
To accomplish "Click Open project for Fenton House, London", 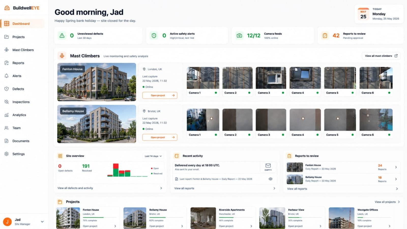I will (x=160, y=95).
